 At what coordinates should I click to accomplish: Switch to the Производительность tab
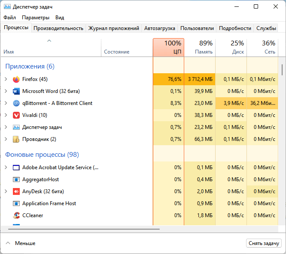(58, 28)
